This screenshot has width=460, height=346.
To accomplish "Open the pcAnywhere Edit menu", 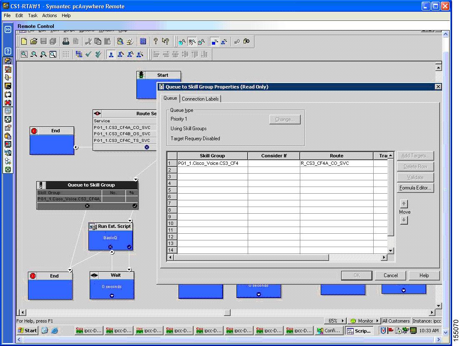I will pyautogui.click(x=19, y=15).
